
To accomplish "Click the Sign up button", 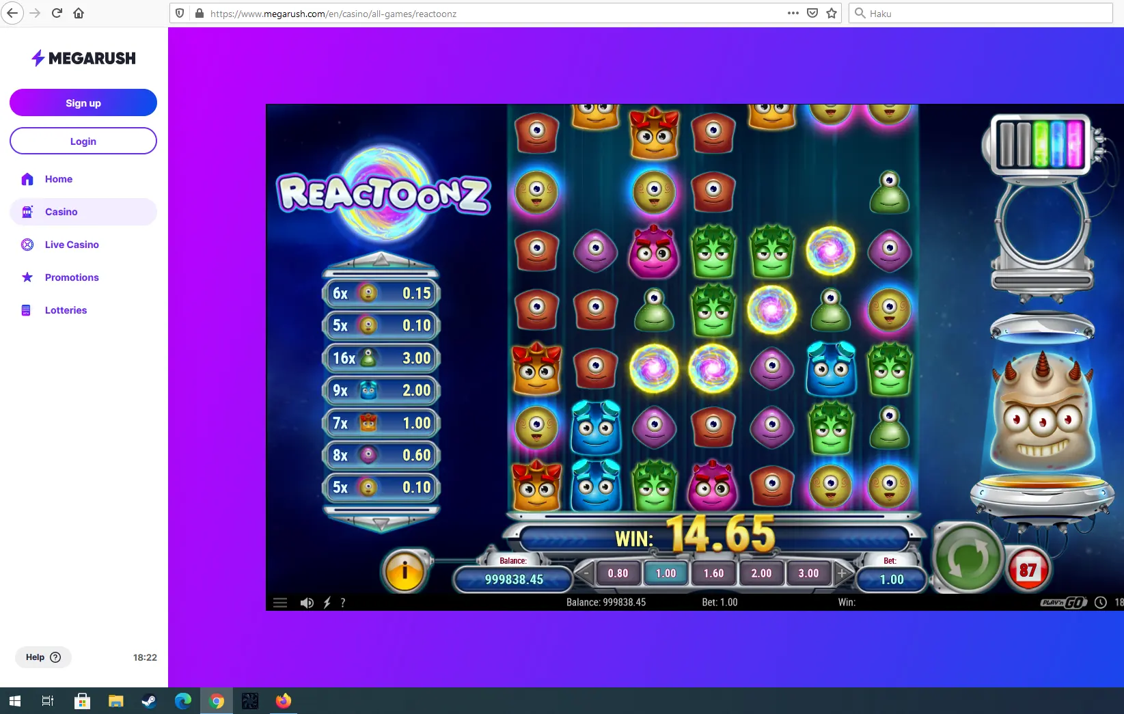I will tap(83, 102).
